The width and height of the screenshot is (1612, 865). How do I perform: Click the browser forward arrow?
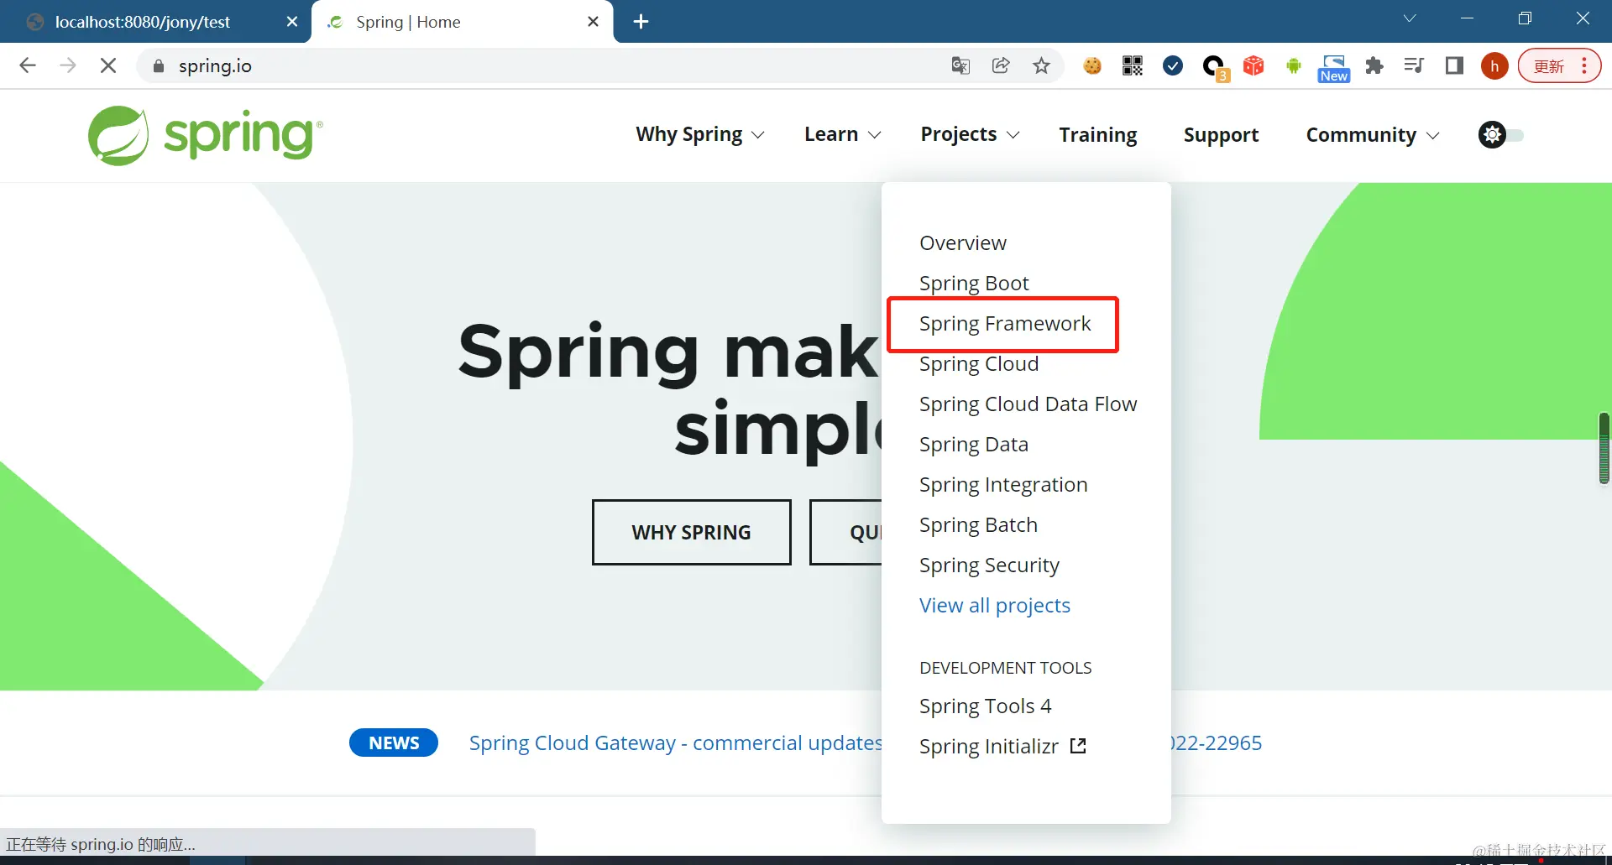pyautogui.click(x=68, y=65)
